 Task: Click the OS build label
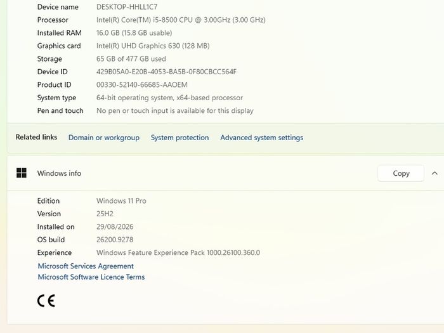point(51,240)
